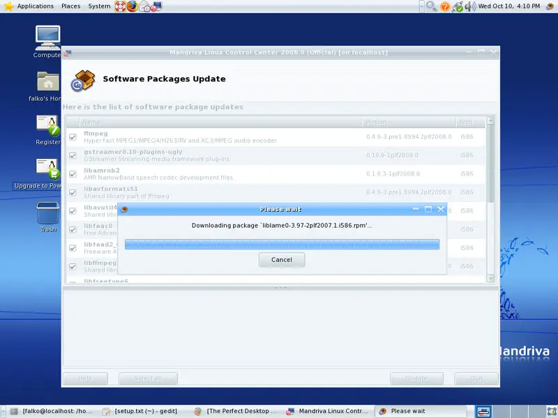
Task: Click the Firefox icon in the bottom taskbar
Action: (198, 411)
